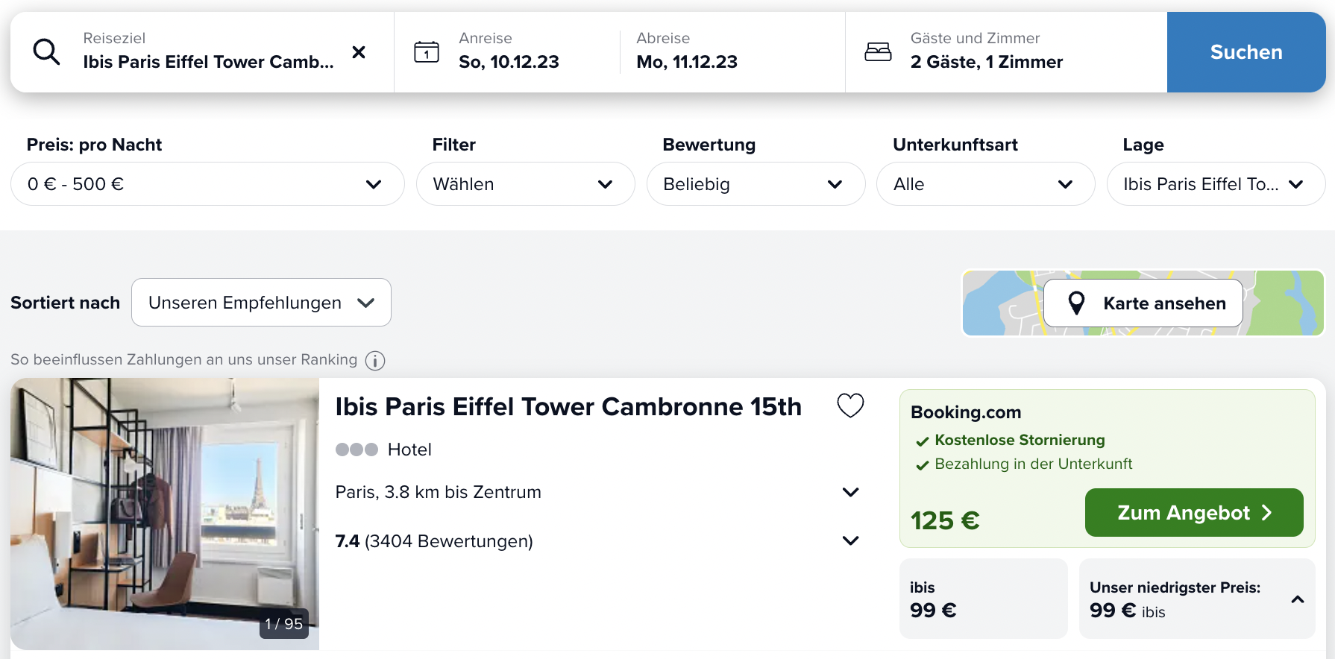
Task: Click the search magnifier icon
Action: tap(46, 51)
